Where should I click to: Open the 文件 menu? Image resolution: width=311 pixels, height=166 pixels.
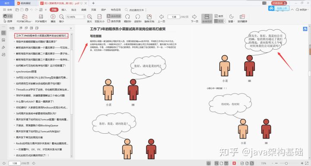[7, 10]
